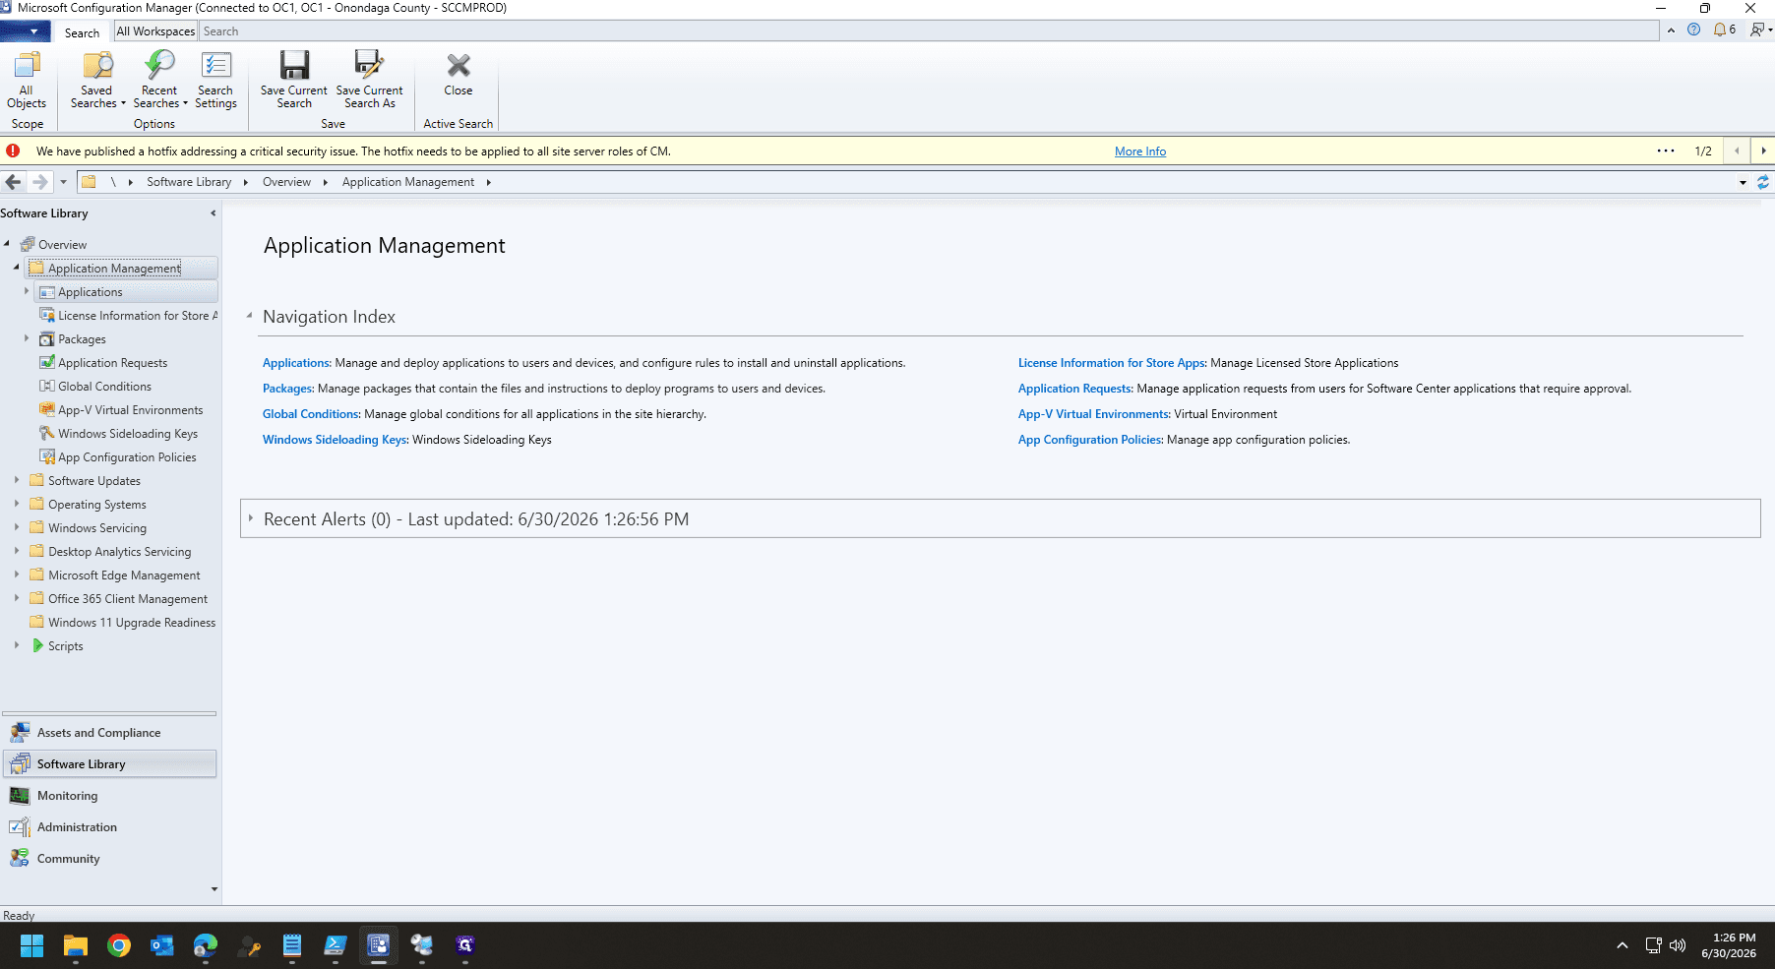
Task: Open the navigation history dropdown arrow
Action: [63, 182]
